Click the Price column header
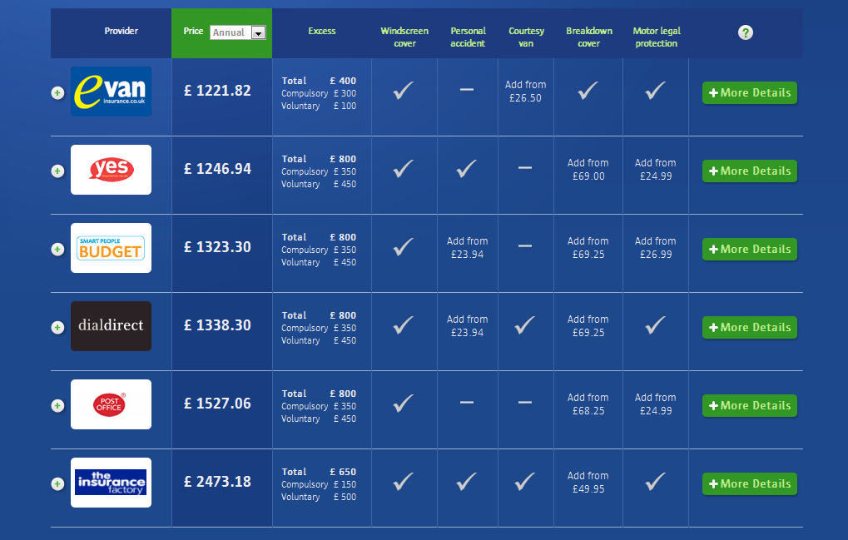Viewport: 848px width, 540px height. pyautogui.click(x=193, y=32)
